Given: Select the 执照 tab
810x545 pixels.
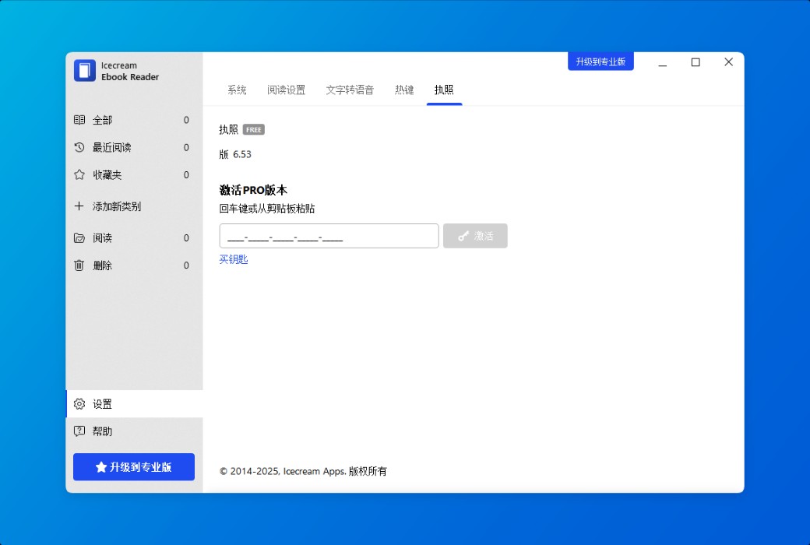Looking at the screenshot, I should coord(443,90).
